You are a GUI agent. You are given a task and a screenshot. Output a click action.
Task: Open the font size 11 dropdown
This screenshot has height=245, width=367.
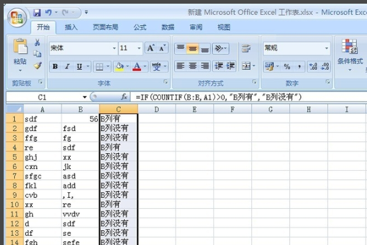pyautogui.click(x=139, y=48)
